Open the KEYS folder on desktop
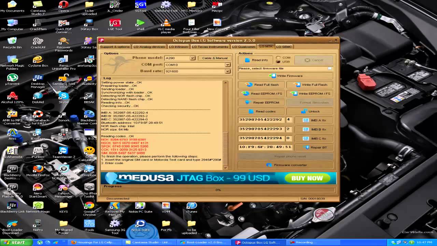Screen dimensions: 437x246 coord(64,207)
